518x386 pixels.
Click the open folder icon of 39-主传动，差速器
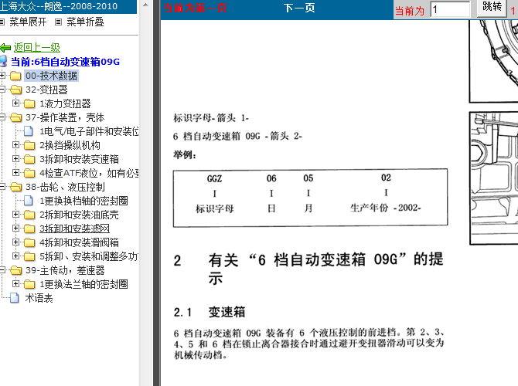pos(15,270)
